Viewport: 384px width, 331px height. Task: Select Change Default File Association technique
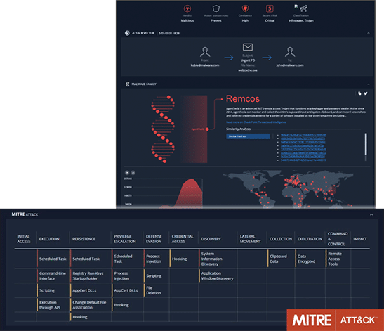point(89,305)
